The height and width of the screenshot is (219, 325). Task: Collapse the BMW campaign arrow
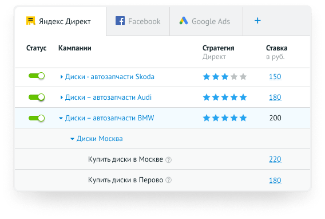point(61,118)
